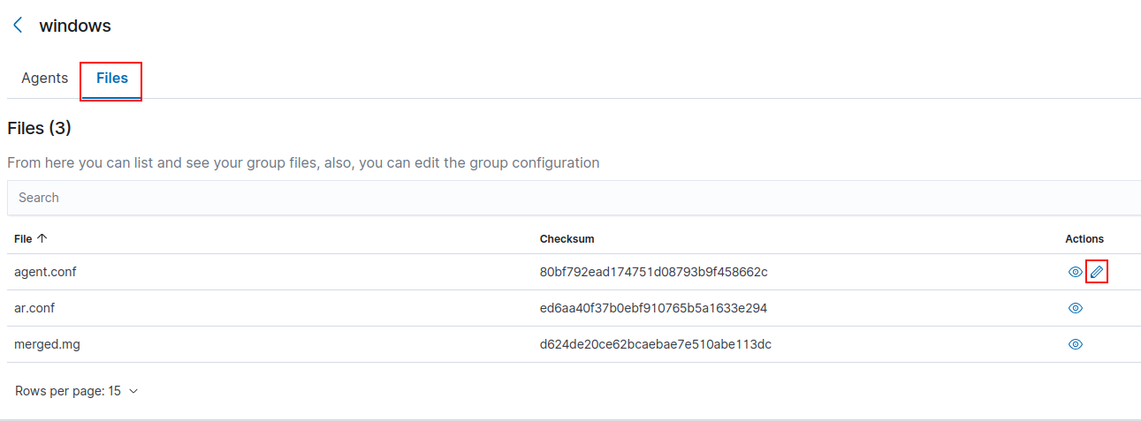View ar.conf with its eye icon
This screenshot has height=421, width=1141.
(x=1075, y=308)
